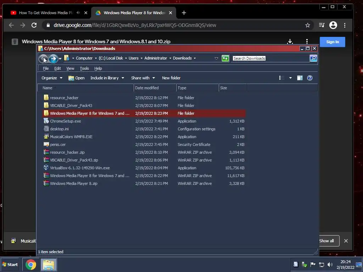Open the Organize dropdown
The width and height of the screenshot is (363, 272).
tap(52, 78)
